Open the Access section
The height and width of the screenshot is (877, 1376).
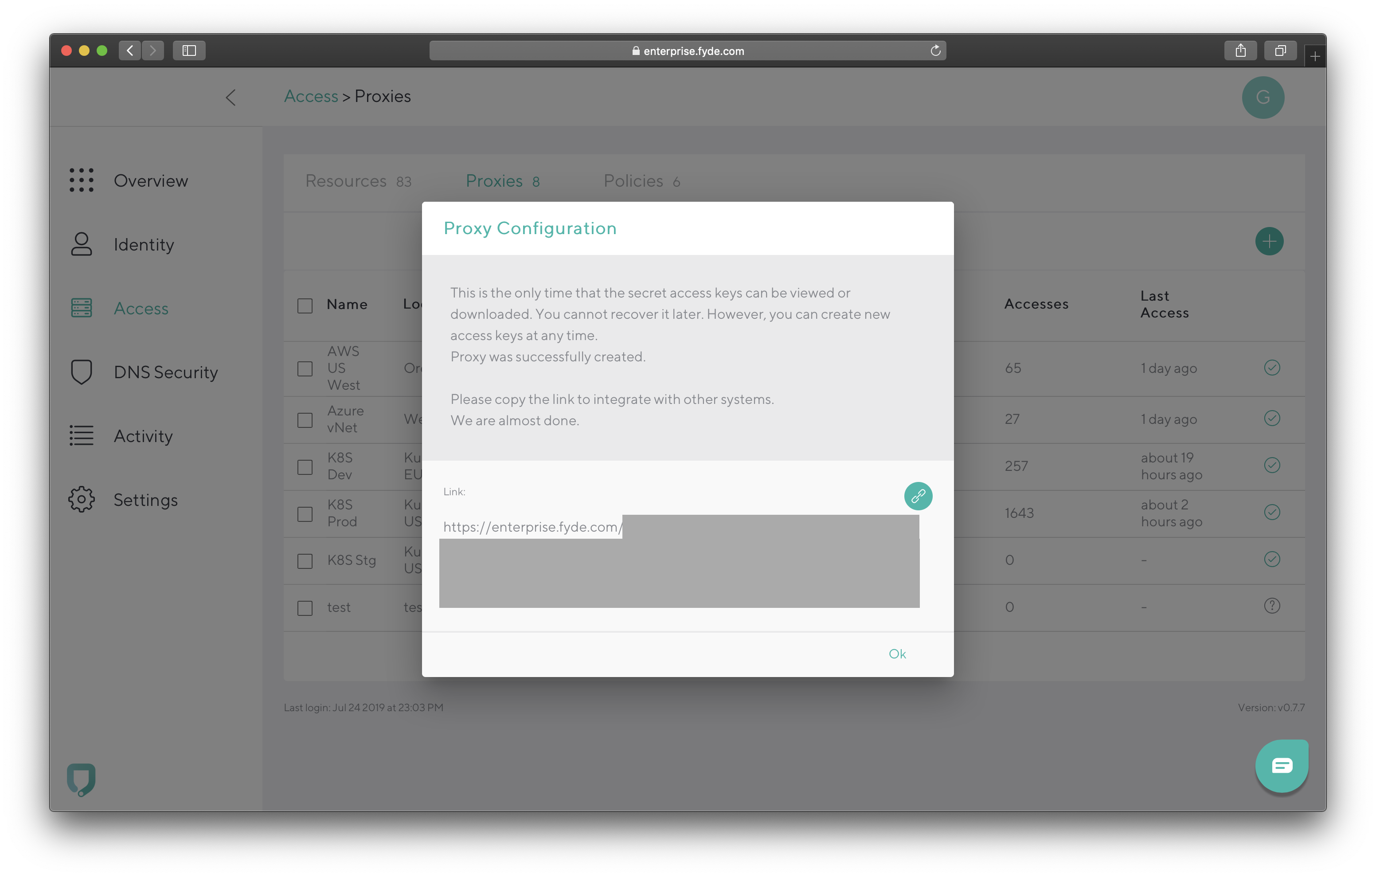(x=141, y=307)
